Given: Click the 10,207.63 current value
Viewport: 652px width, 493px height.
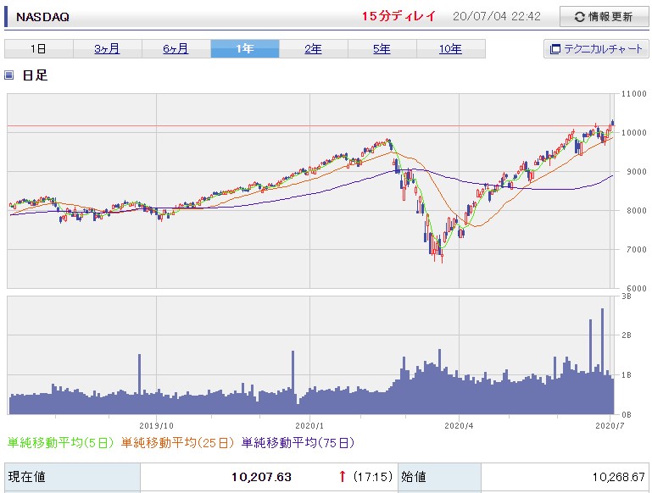Looking at the screenshot, I should pos(261,477).
